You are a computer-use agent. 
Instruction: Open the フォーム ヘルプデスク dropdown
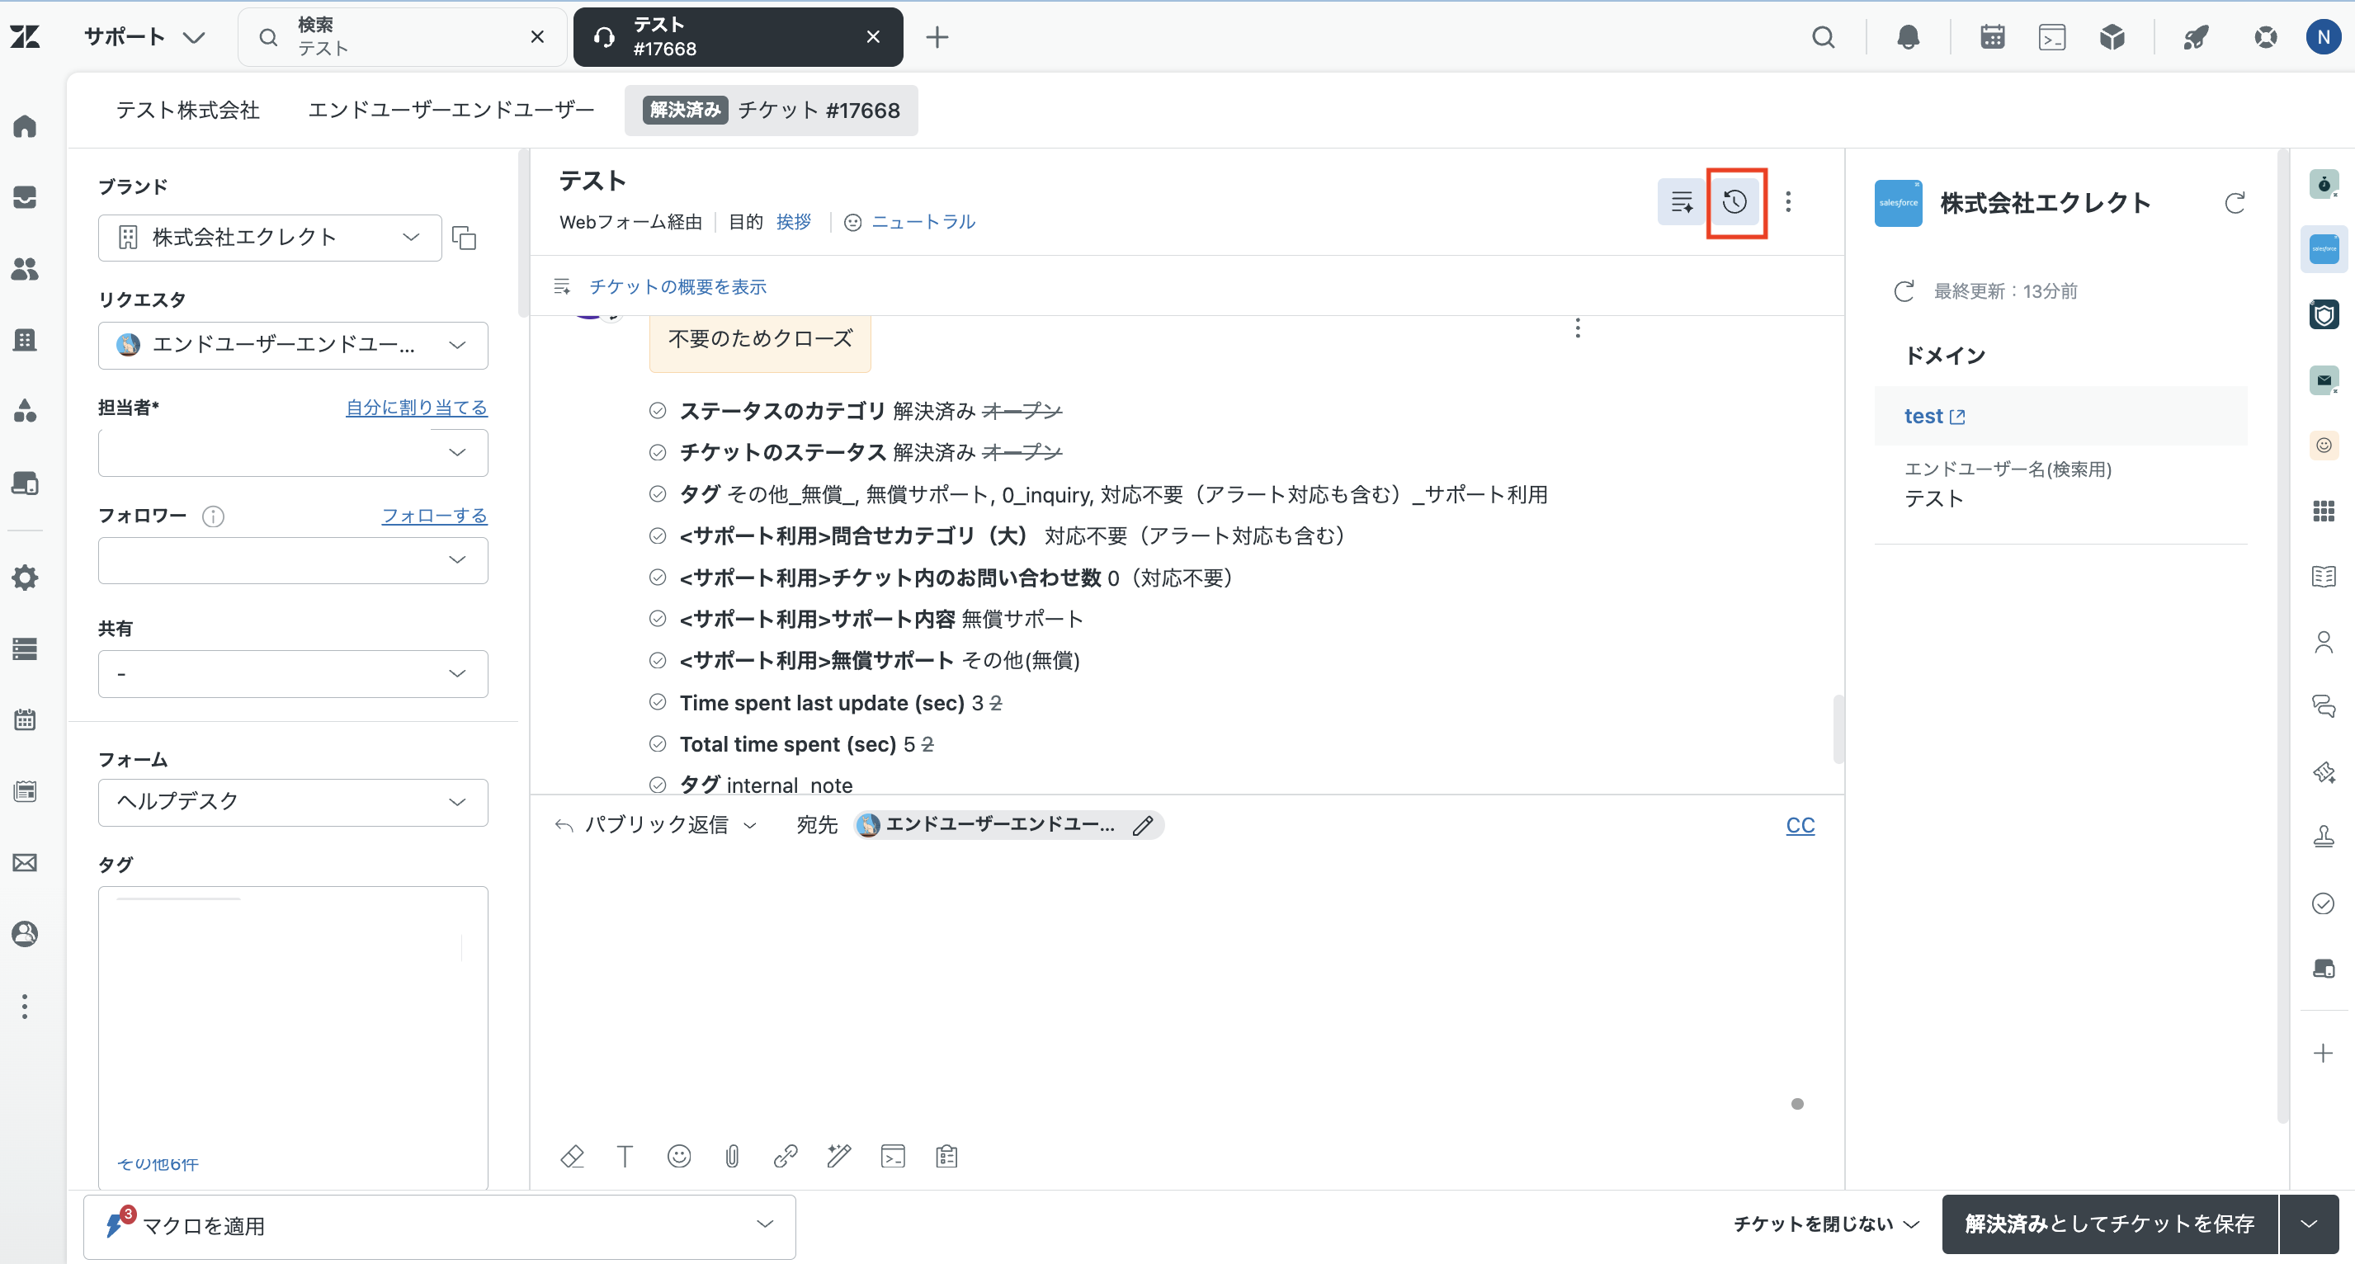[x=293, y=801]
